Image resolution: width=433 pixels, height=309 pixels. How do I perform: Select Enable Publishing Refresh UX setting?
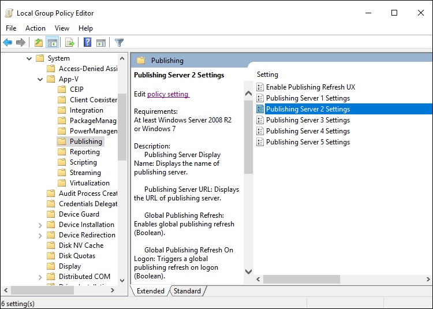point(310,87)
